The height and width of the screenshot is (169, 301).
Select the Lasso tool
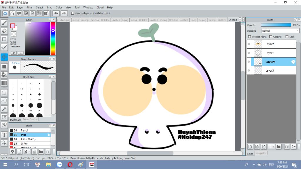click(x=4, y=101)
